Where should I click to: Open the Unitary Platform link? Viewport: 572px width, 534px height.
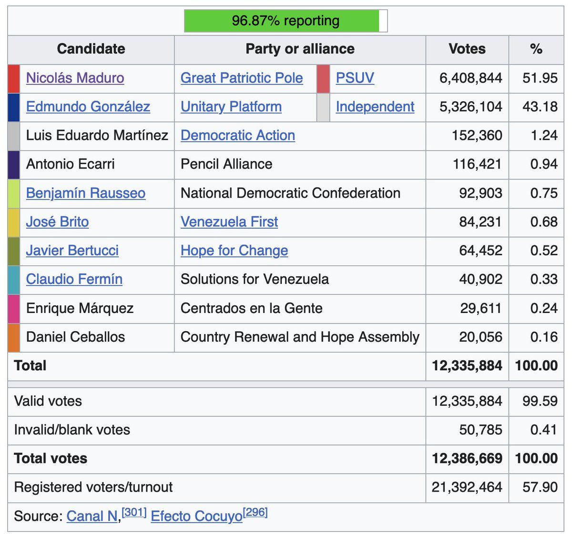coord(231,106)
